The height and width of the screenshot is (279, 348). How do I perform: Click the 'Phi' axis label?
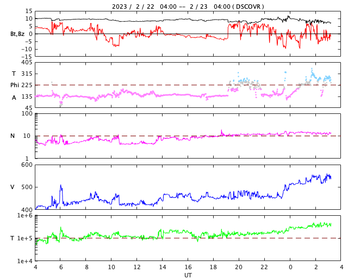pyautogui.click(x=15, y=85)
